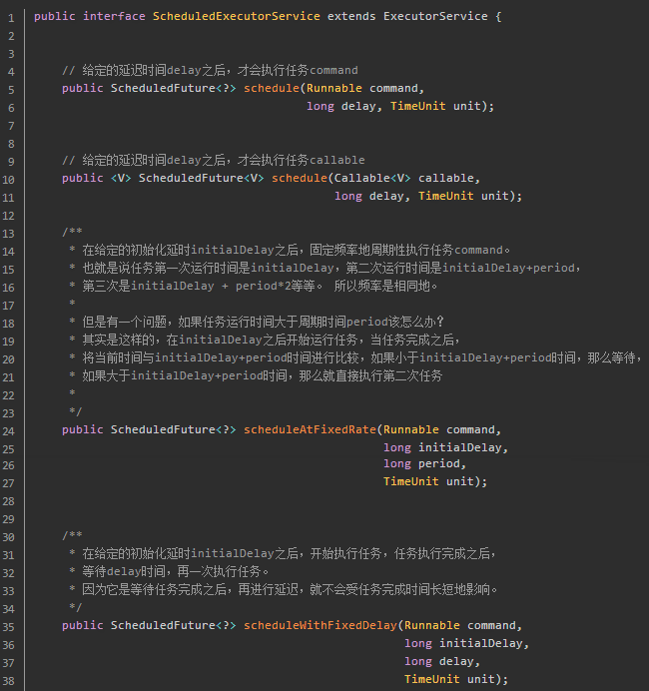Click 'delay' parameter on line 37
649x691 pixels.
pyautogui.click(x=456, y=661)
